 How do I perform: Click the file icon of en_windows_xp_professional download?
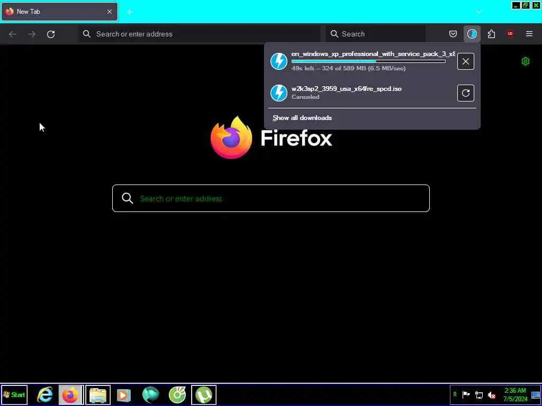(x=278, y=61)
